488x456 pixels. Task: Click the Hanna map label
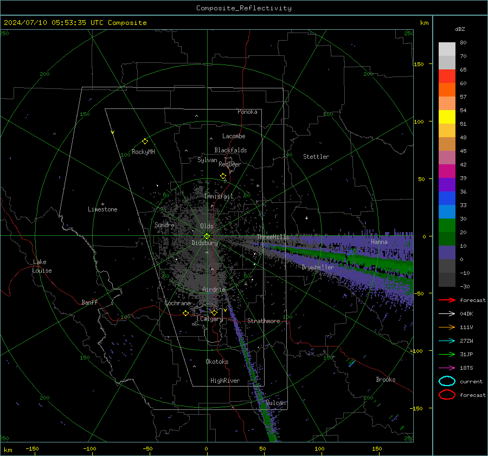[x=379, y=242]
